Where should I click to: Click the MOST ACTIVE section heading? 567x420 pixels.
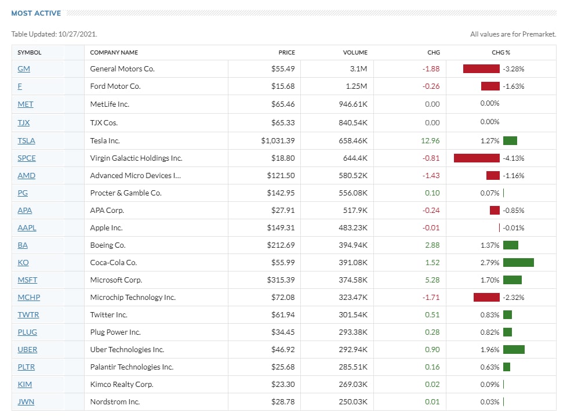[x=36, y=13]
